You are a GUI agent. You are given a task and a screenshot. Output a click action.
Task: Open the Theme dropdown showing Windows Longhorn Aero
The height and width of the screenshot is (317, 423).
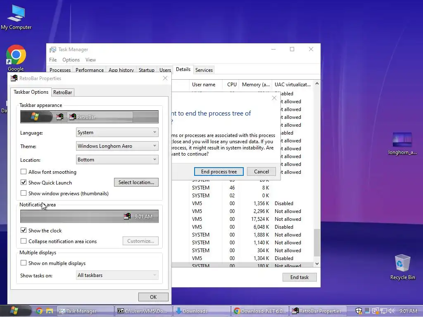[x=117, y=146]
